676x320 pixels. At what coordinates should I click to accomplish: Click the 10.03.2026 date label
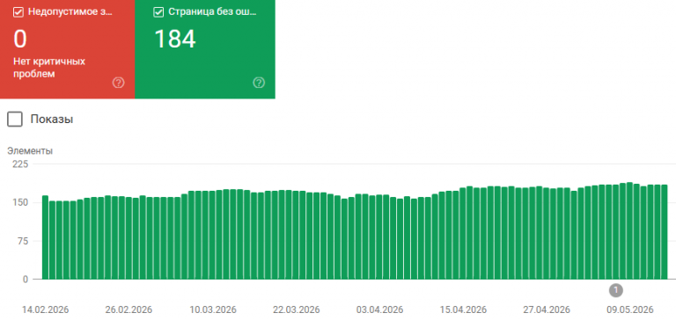click(x=212, y=309)
